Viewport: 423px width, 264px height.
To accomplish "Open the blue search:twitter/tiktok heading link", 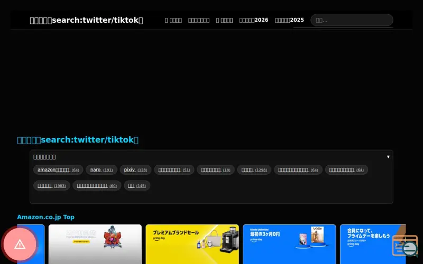I will [78, 140].
